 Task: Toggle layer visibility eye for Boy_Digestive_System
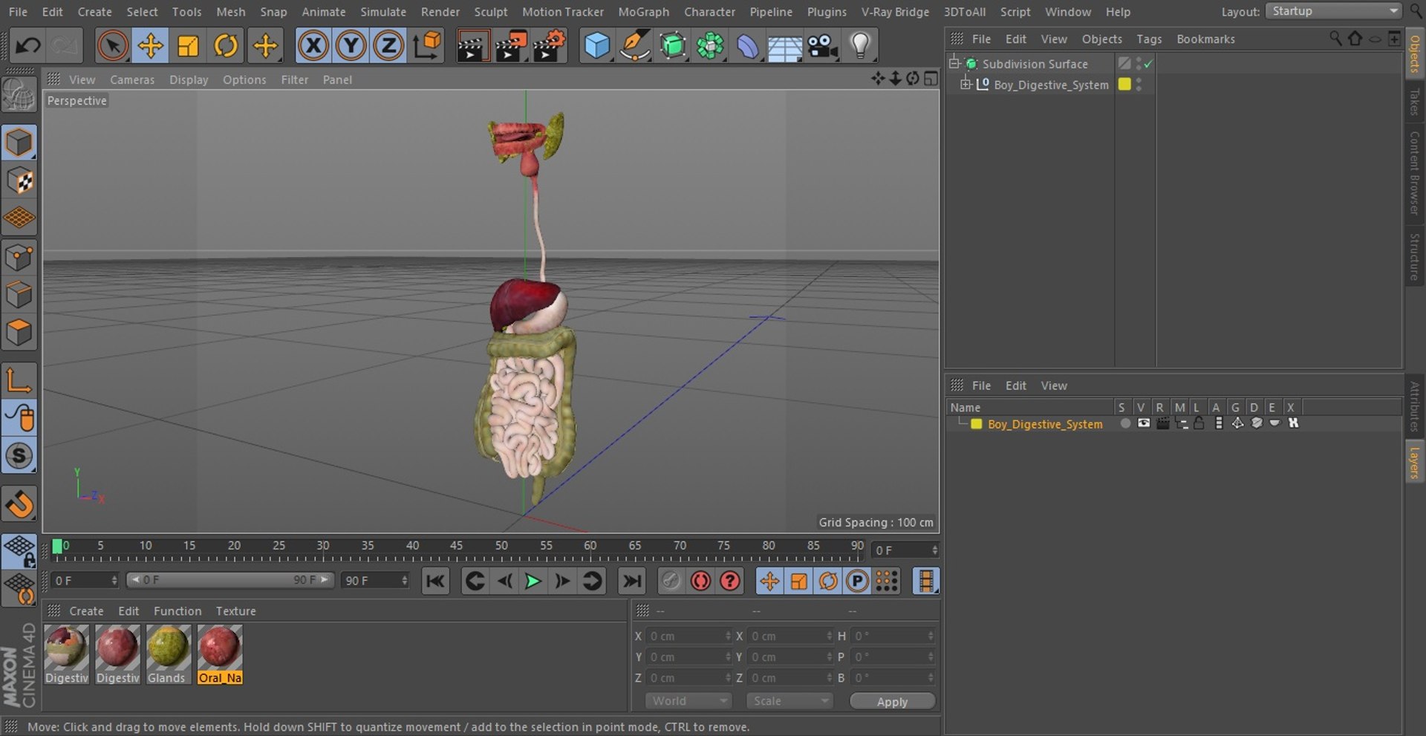1144,423
